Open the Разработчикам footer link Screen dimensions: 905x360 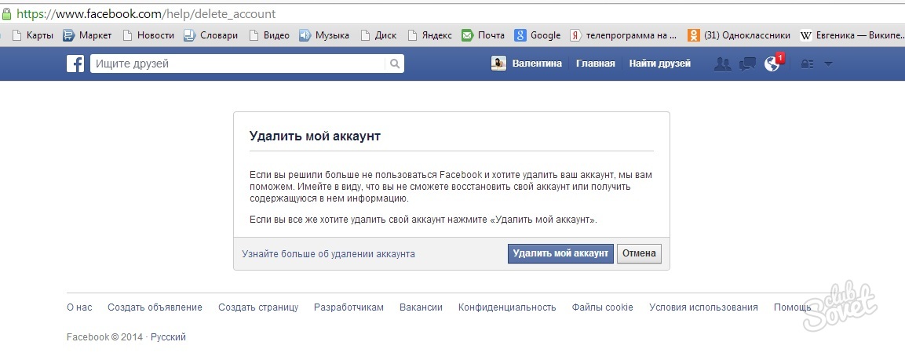click(x=348, y=307)
